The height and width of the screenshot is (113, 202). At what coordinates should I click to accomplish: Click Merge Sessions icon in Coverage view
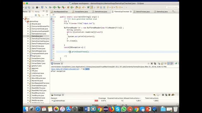click(x=169, y=95)
